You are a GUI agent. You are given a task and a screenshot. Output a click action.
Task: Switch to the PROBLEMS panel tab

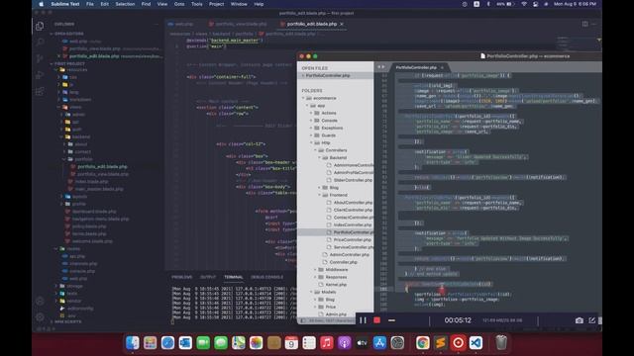click(181, 277)
